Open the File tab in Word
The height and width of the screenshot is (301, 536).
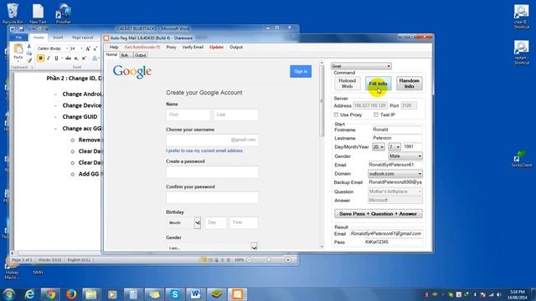(18, 38)
